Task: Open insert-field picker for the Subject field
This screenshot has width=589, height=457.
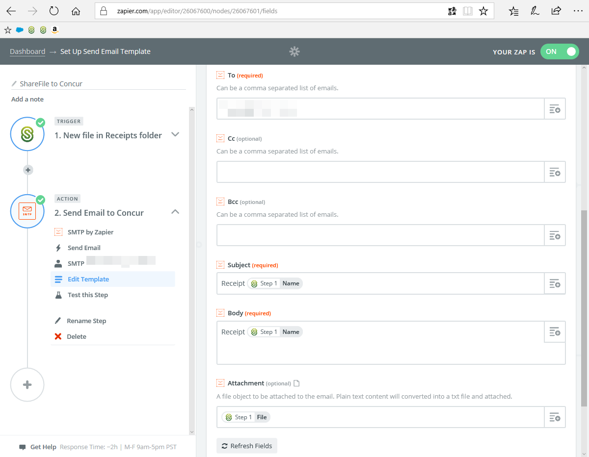Action: click(x=555, y=283)
